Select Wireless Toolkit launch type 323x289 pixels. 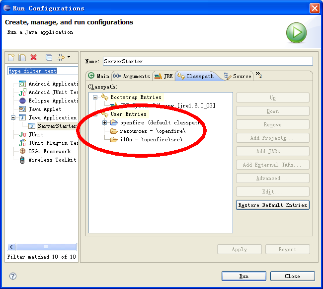(x=52, y=160)
